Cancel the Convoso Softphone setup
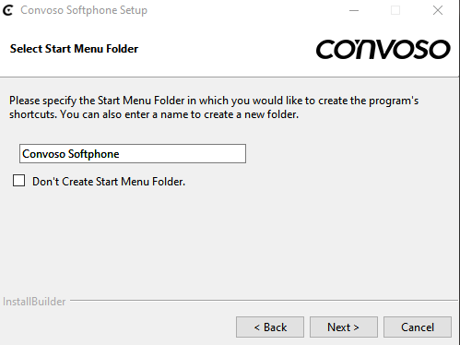Image resolution: width=460 pixels, height=345 pixels. [418, 327]
